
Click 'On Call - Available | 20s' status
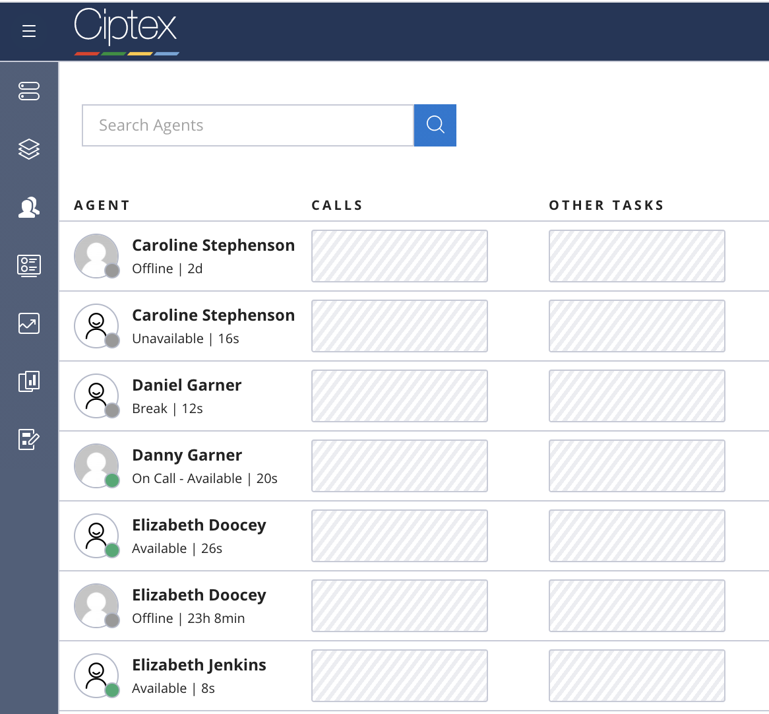tap(204, 478)
